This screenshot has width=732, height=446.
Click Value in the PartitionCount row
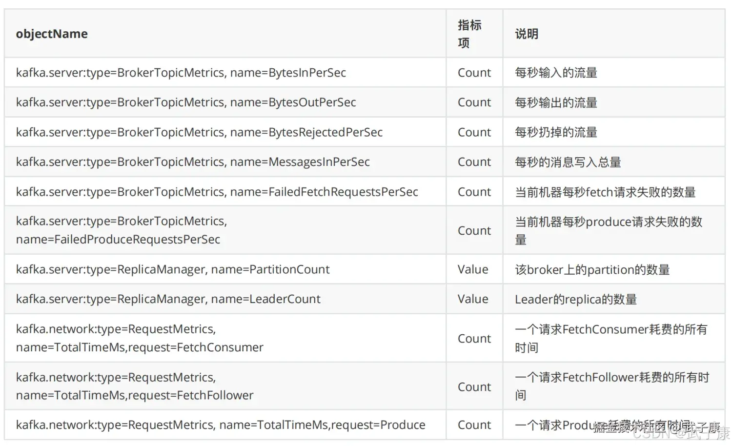click(473, 269)
